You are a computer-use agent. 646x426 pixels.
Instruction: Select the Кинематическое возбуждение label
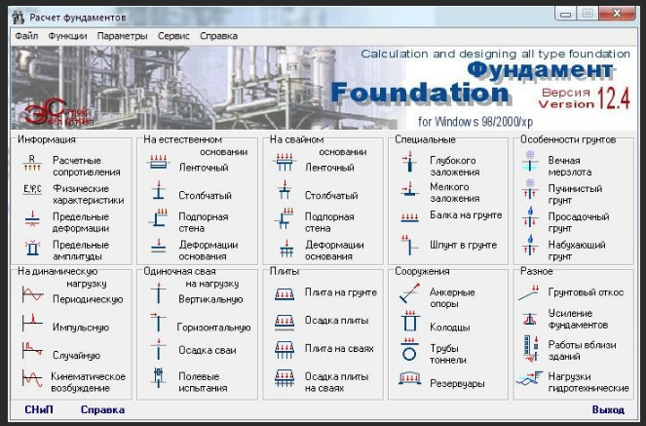pos(88,382)
